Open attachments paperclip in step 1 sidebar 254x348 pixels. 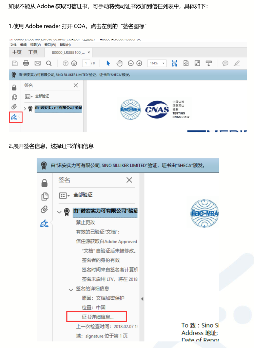click(x=14, y=107)
